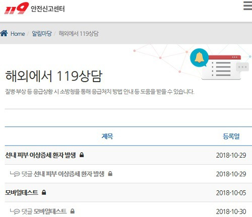This screenshot has height=217, width=252.
Task: Click the page heading 해외에서 119상담
Action: [54, 77]
